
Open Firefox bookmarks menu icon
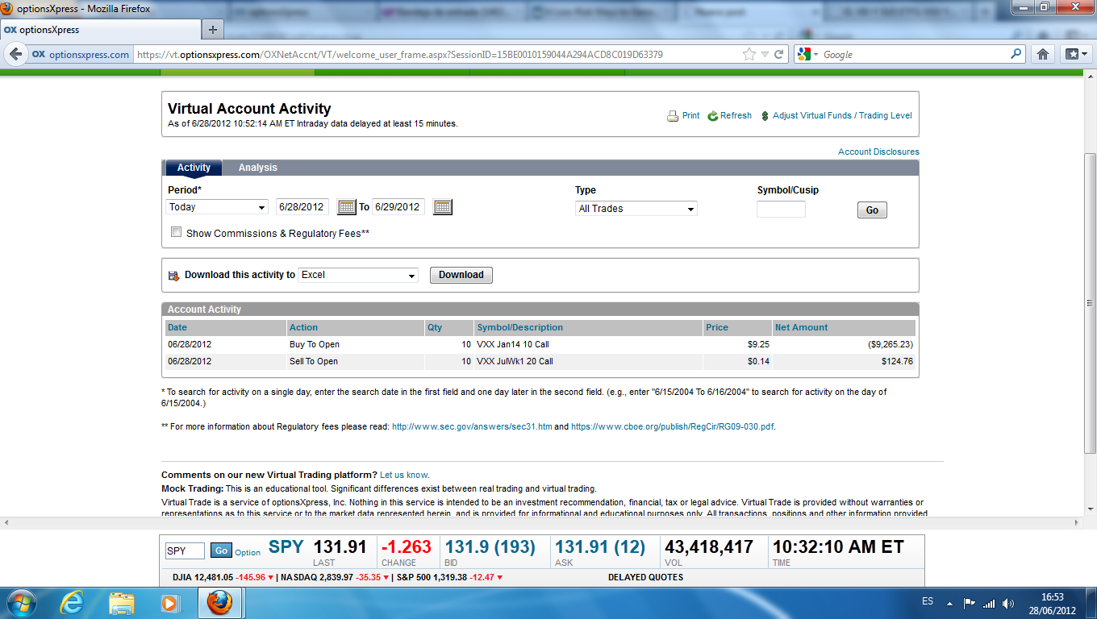pos(1077,54)
